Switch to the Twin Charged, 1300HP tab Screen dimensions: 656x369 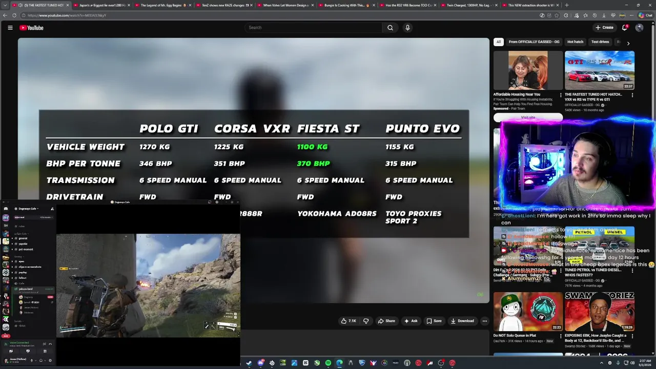468,5
